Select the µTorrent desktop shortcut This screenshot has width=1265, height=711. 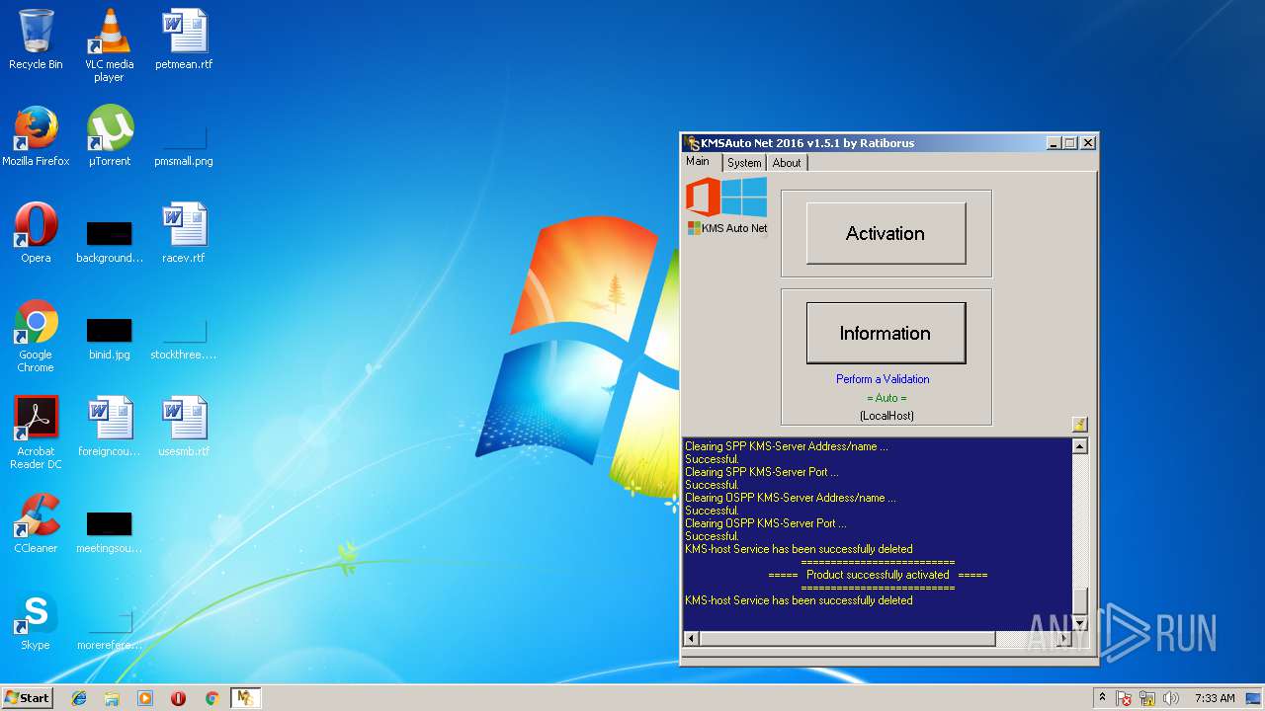pos(109,136)
